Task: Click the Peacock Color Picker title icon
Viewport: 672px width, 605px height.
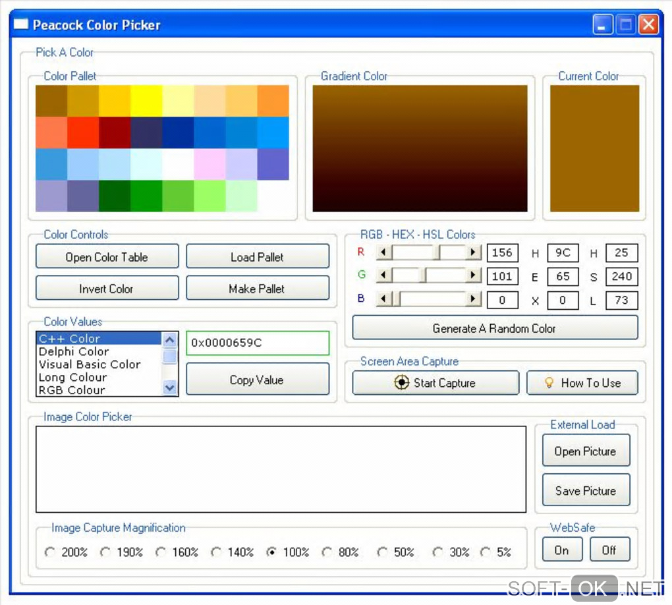Action: tap(21, 24)
